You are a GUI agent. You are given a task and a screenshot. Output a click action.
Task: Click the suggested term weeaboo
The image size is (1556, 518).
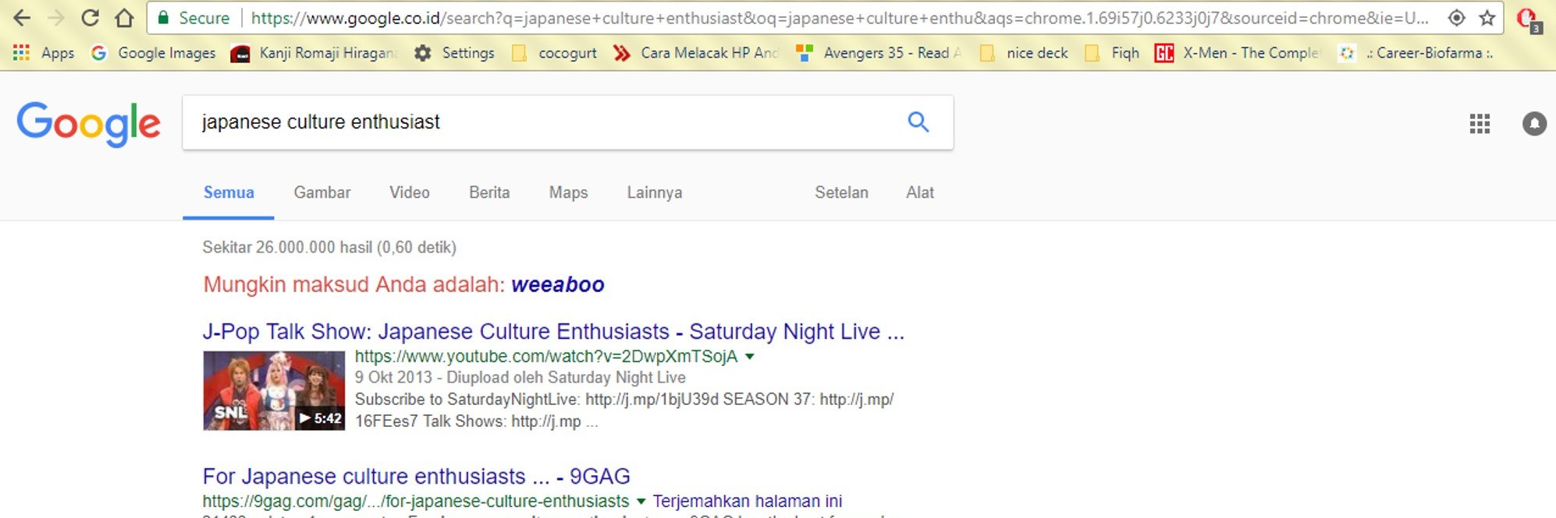point(558,285)
